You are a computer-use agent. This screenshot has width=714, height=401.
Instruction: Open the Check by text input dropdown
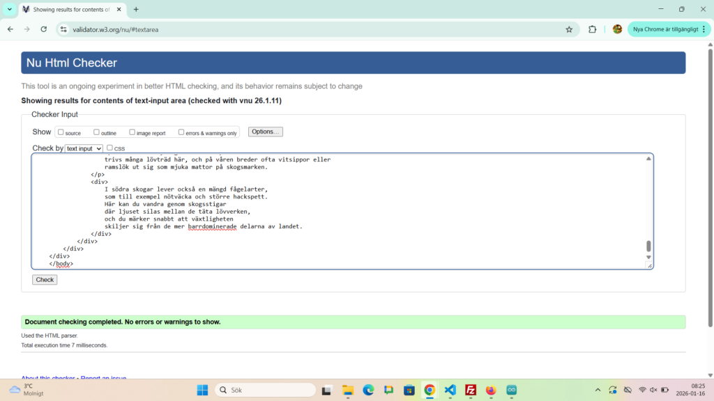tap(84, 148)
